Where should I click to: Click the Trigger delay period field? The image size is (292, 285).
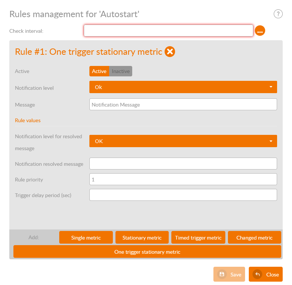click(183, 195)
